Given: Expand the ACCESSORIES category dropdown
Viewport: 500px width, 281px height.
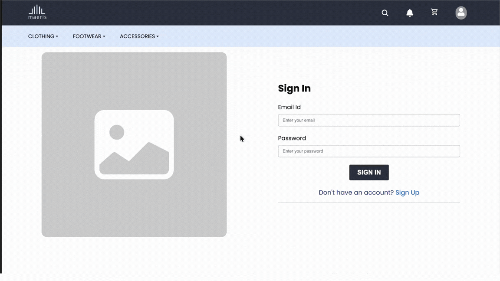Looking at the screenshot, I should (x=139, y=36).
